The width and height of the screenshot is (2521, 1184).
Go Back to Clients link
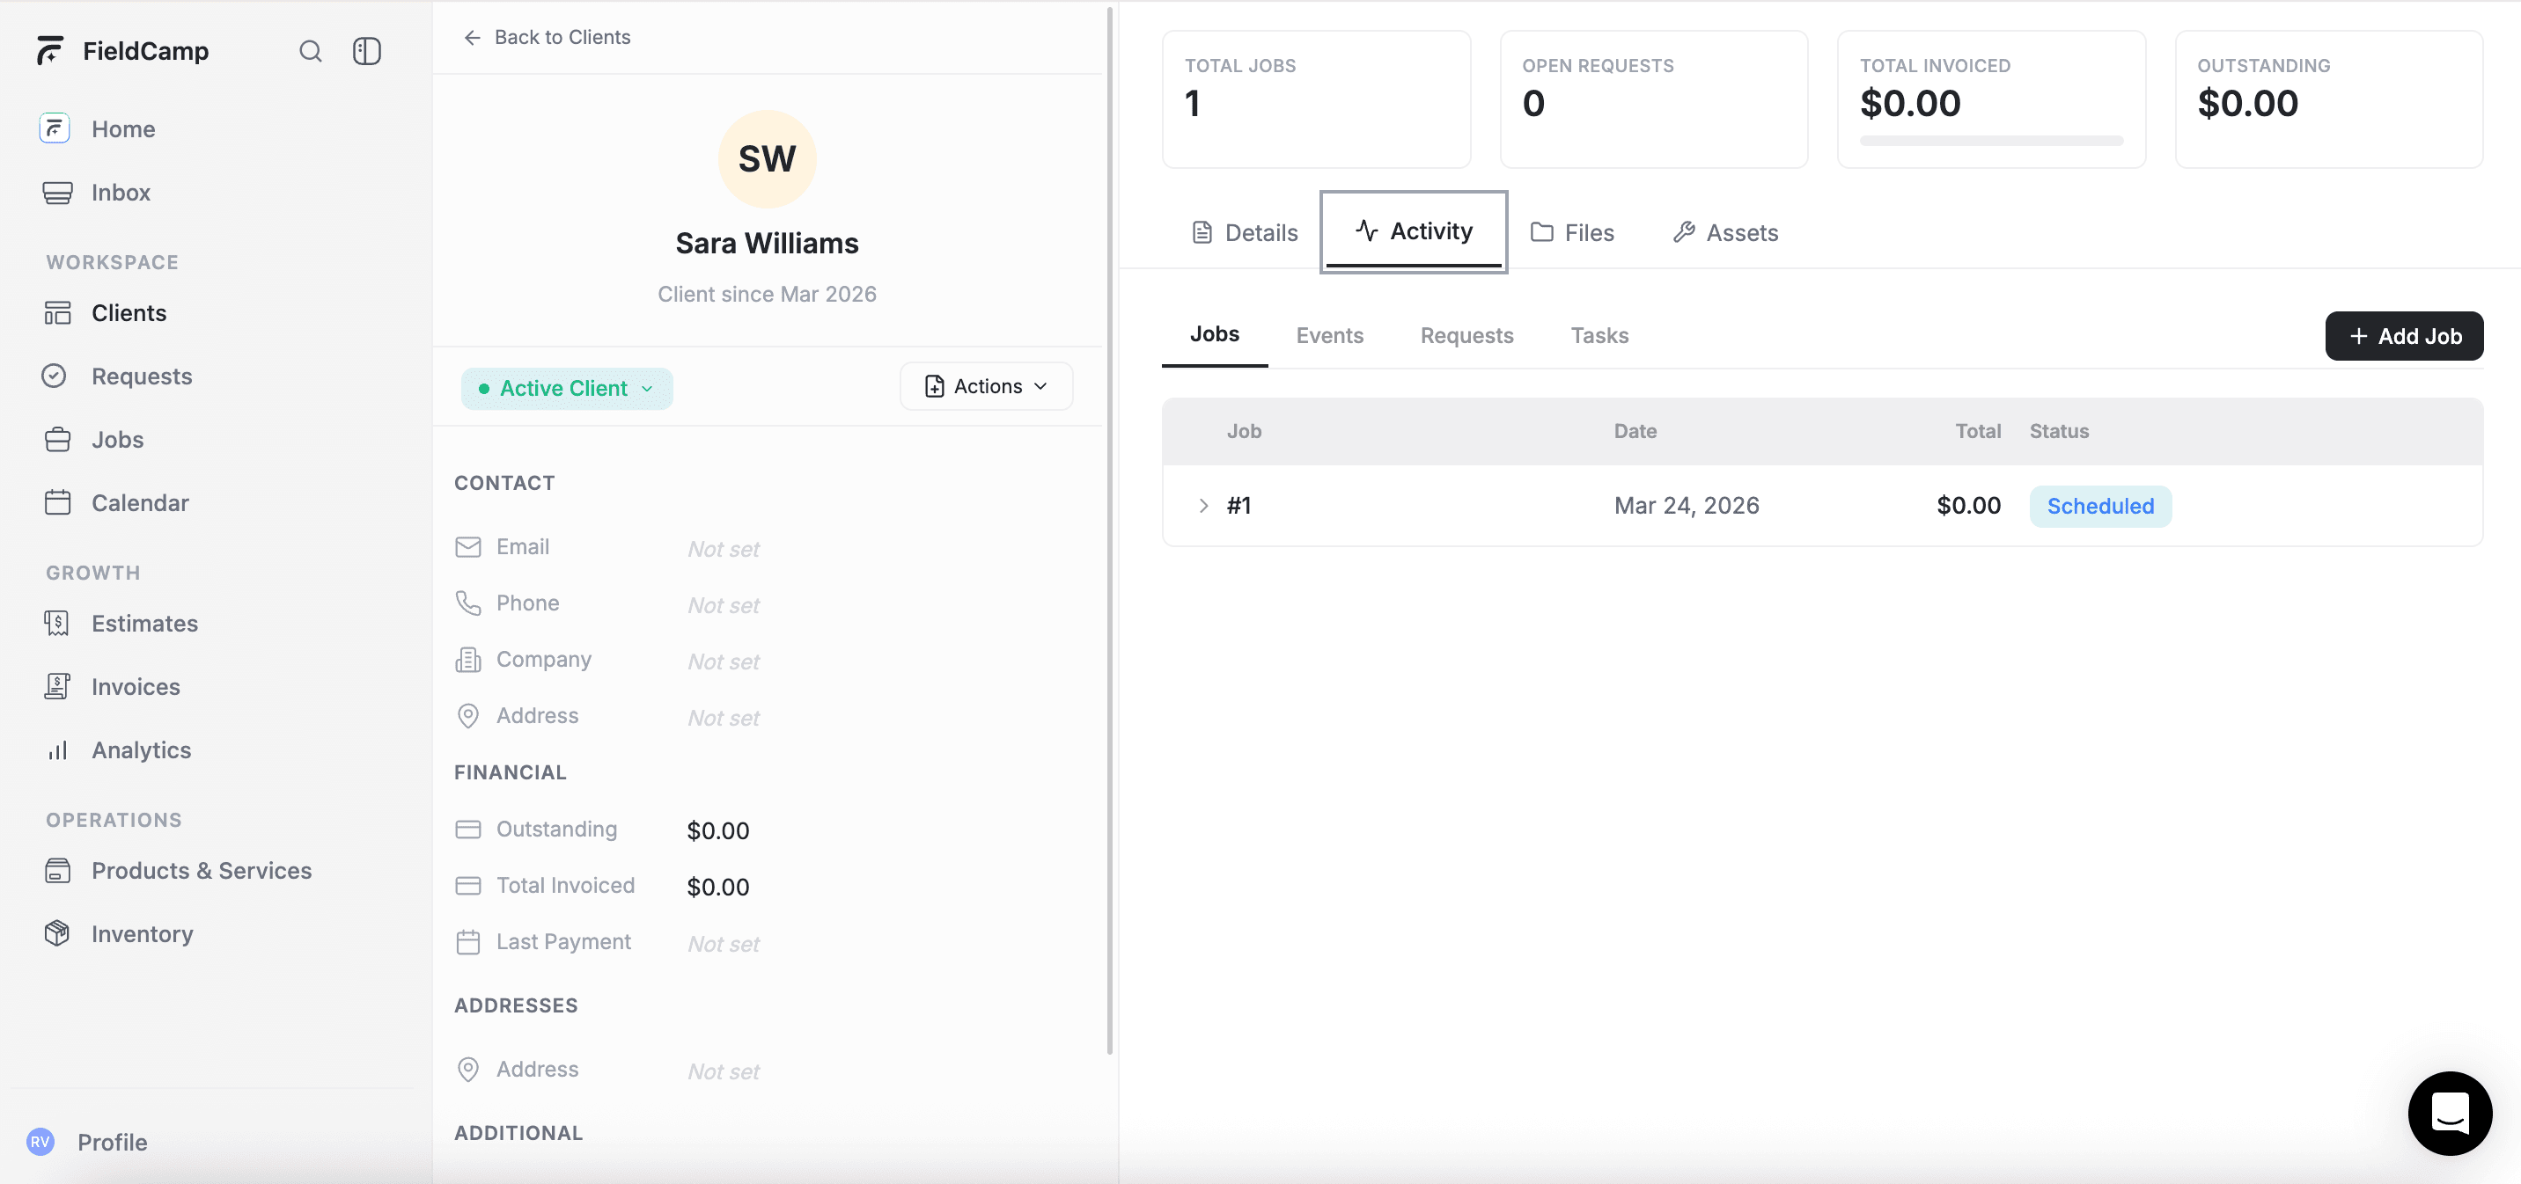click(x=547, y=37)
